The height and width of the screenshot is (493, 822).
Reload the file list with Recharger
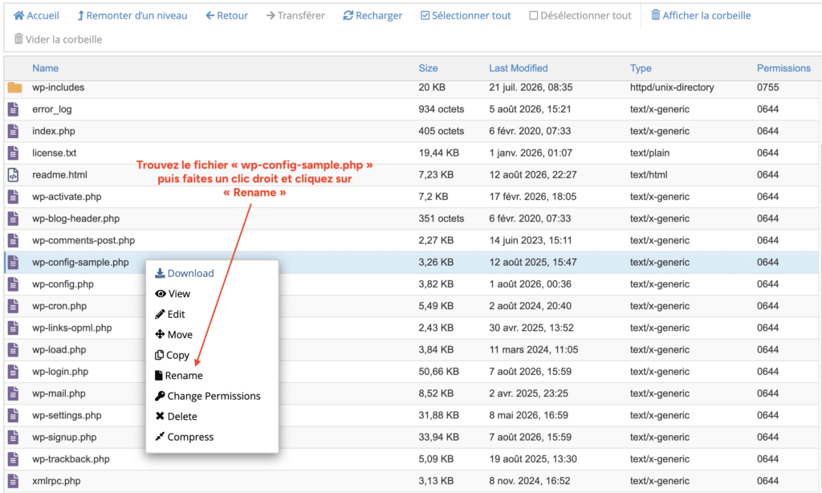click(372, 16)
